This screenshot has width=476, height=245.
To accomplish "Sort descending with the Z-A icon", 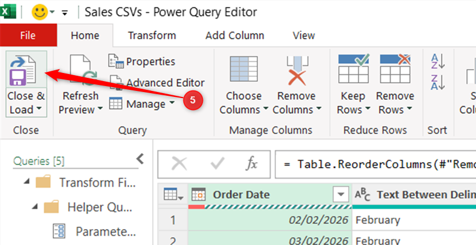I will pos(438,82).
